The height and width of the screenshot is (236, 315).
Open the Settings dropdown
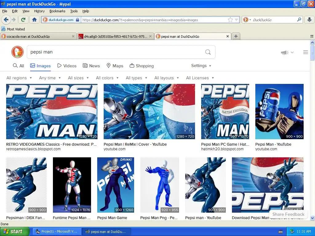[x=201, y=66]
